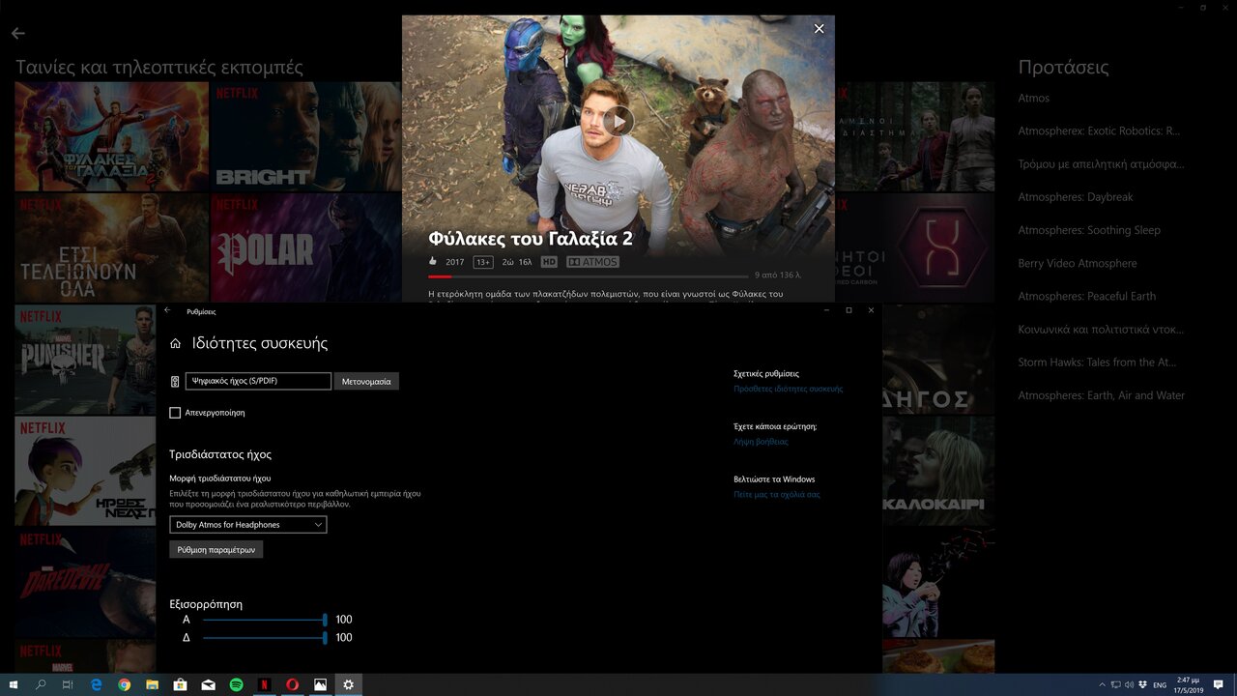This screenshot has height=696, width=1237.
Task: Switch ENG input language indicator
Action: [x=1160, y=684]
